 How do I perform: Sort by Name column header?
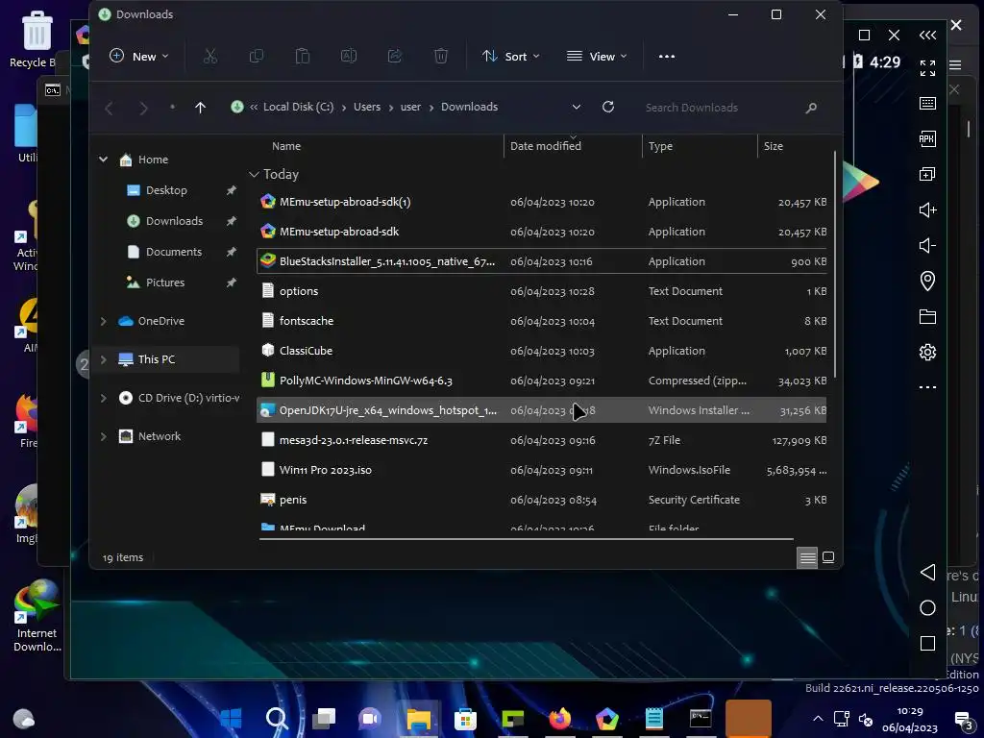pos(286,146)
